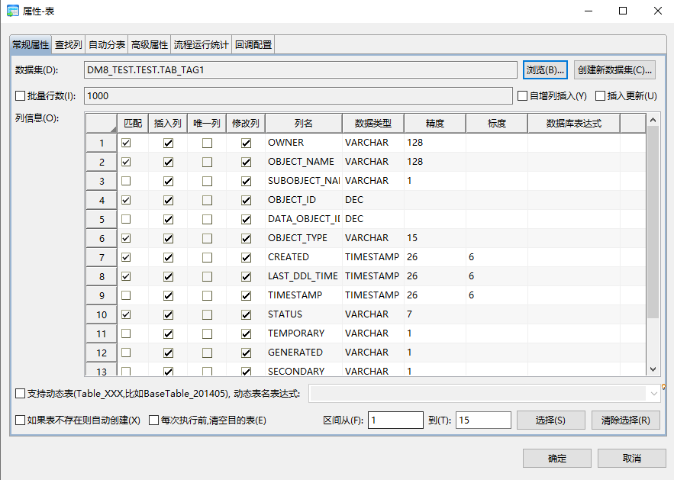
Task: Click the 清除选择(R) button
Action: coord(625,420)
